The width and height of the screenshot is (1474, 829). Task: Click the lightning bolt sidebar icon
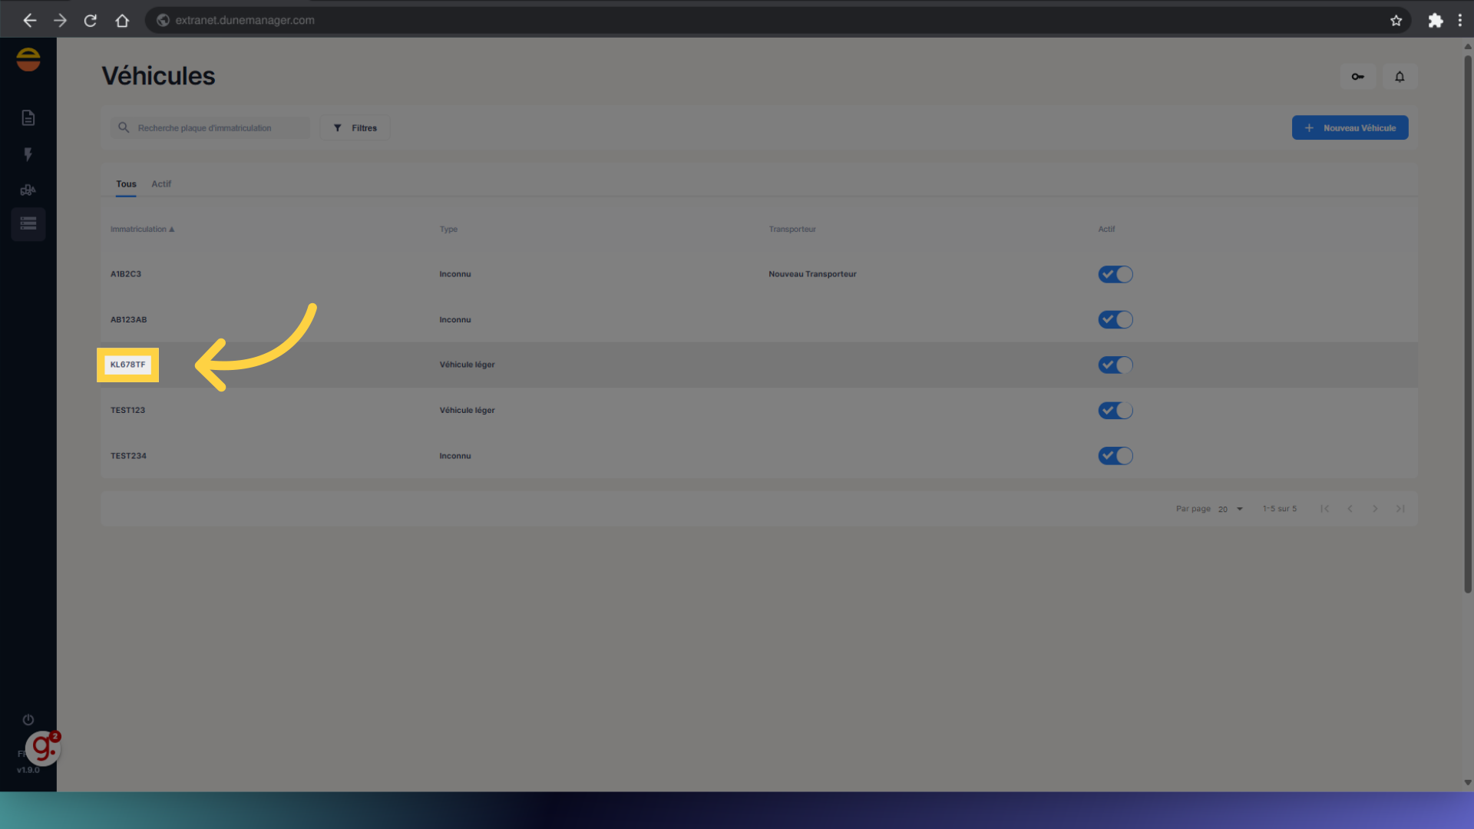point(28,154)
